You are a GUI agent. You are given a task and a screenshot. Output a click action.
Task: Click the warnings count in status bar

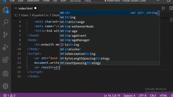13,95
